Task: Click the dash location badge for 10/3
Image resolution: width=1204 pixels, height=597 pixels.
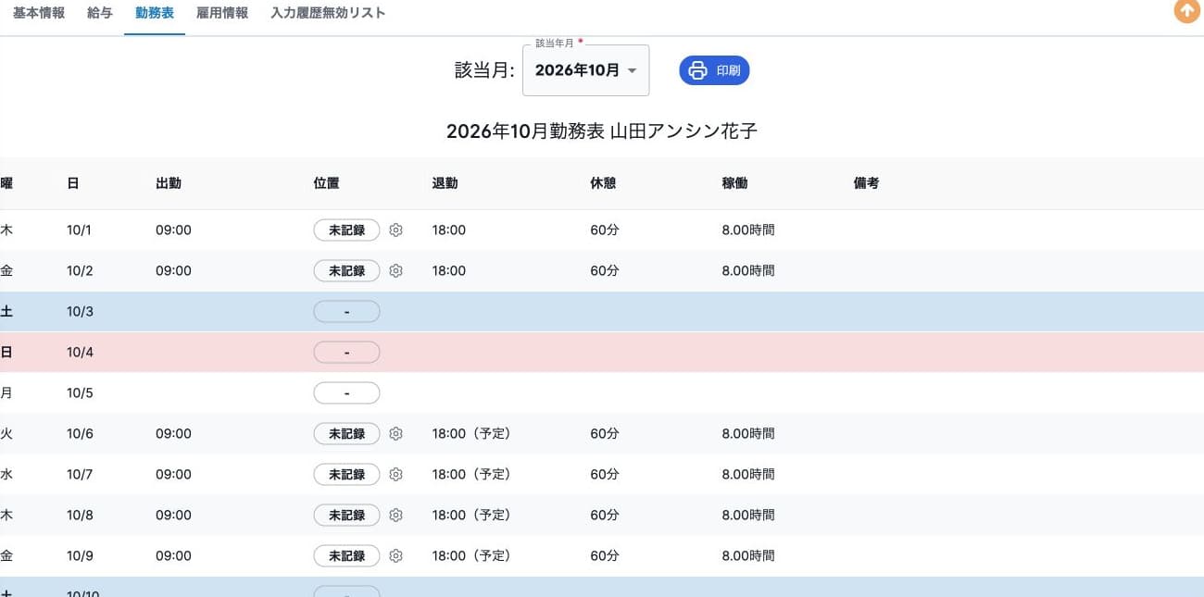Action: point(347,312)
